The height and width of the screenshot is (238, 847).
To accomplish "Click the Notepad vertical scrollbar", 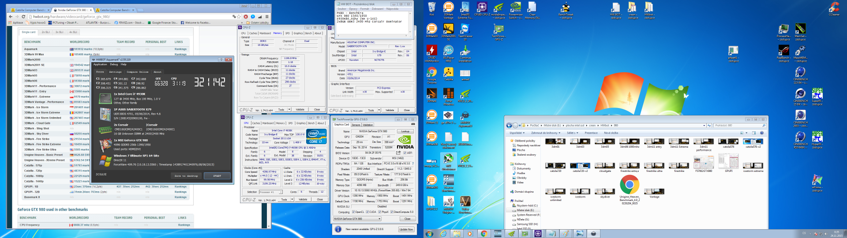I will pos(410,23).
